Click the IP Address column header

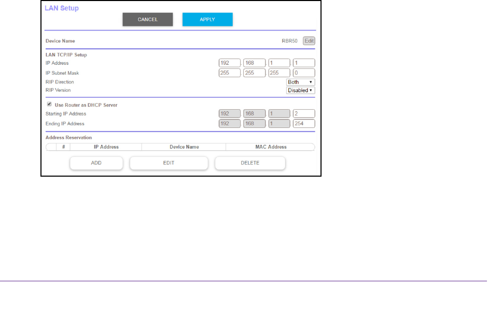(106, 147)
